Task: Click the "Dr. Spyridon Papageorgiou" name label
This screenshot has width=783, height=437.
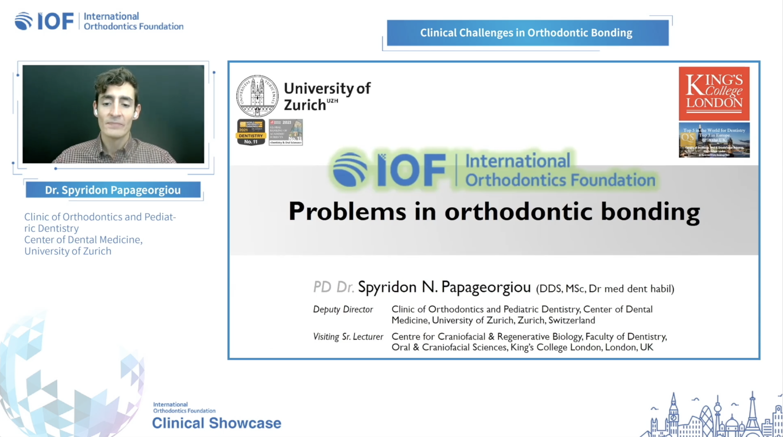Action: pos(113,190)
